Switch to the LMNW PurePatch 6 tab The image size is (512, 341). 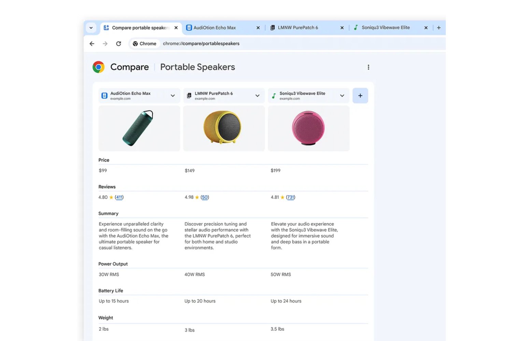[298, 28]
